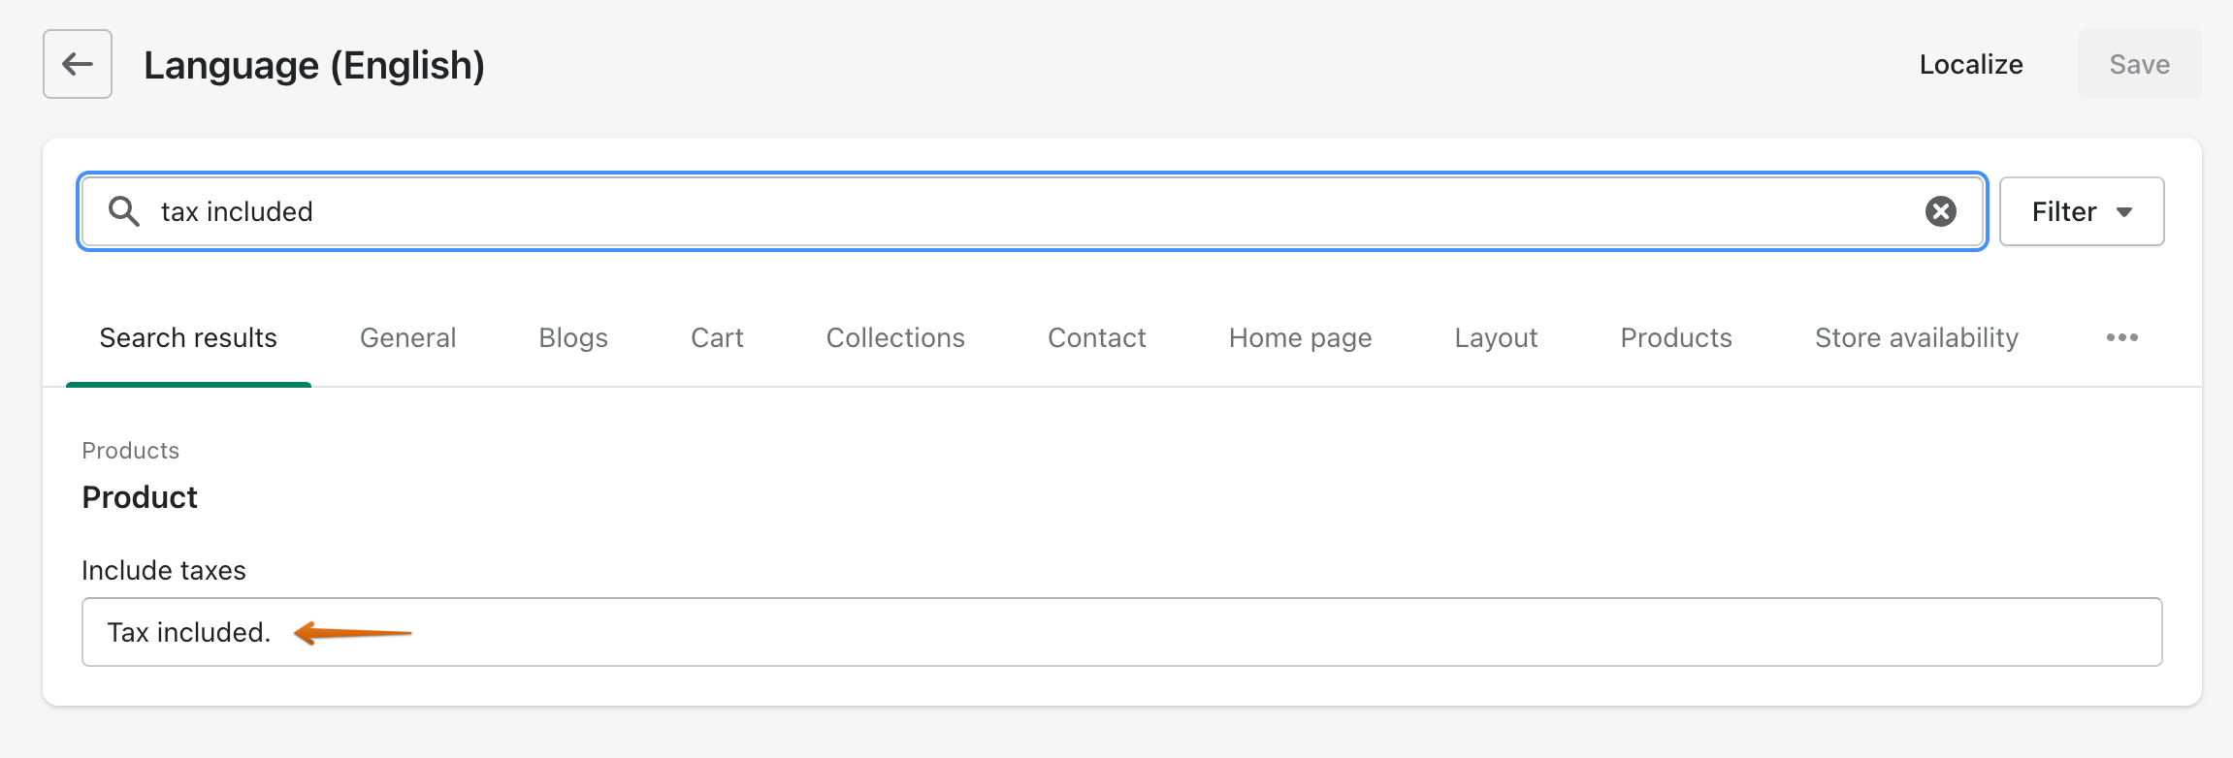Click the Include taxes text field

(x=1164, y=632)
